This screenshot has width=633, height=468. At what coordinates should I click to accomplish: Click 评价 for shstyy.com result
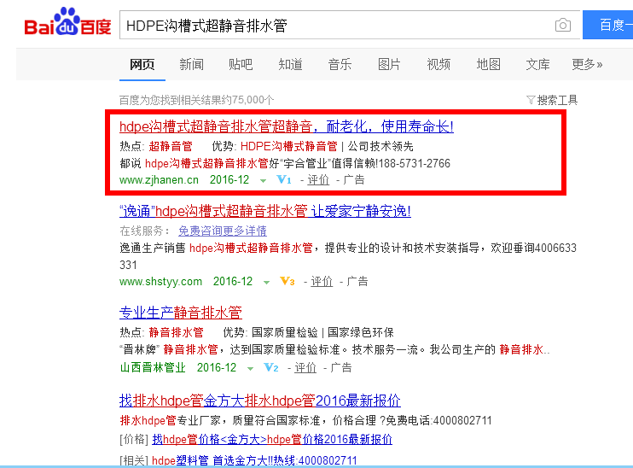point(322,281)
